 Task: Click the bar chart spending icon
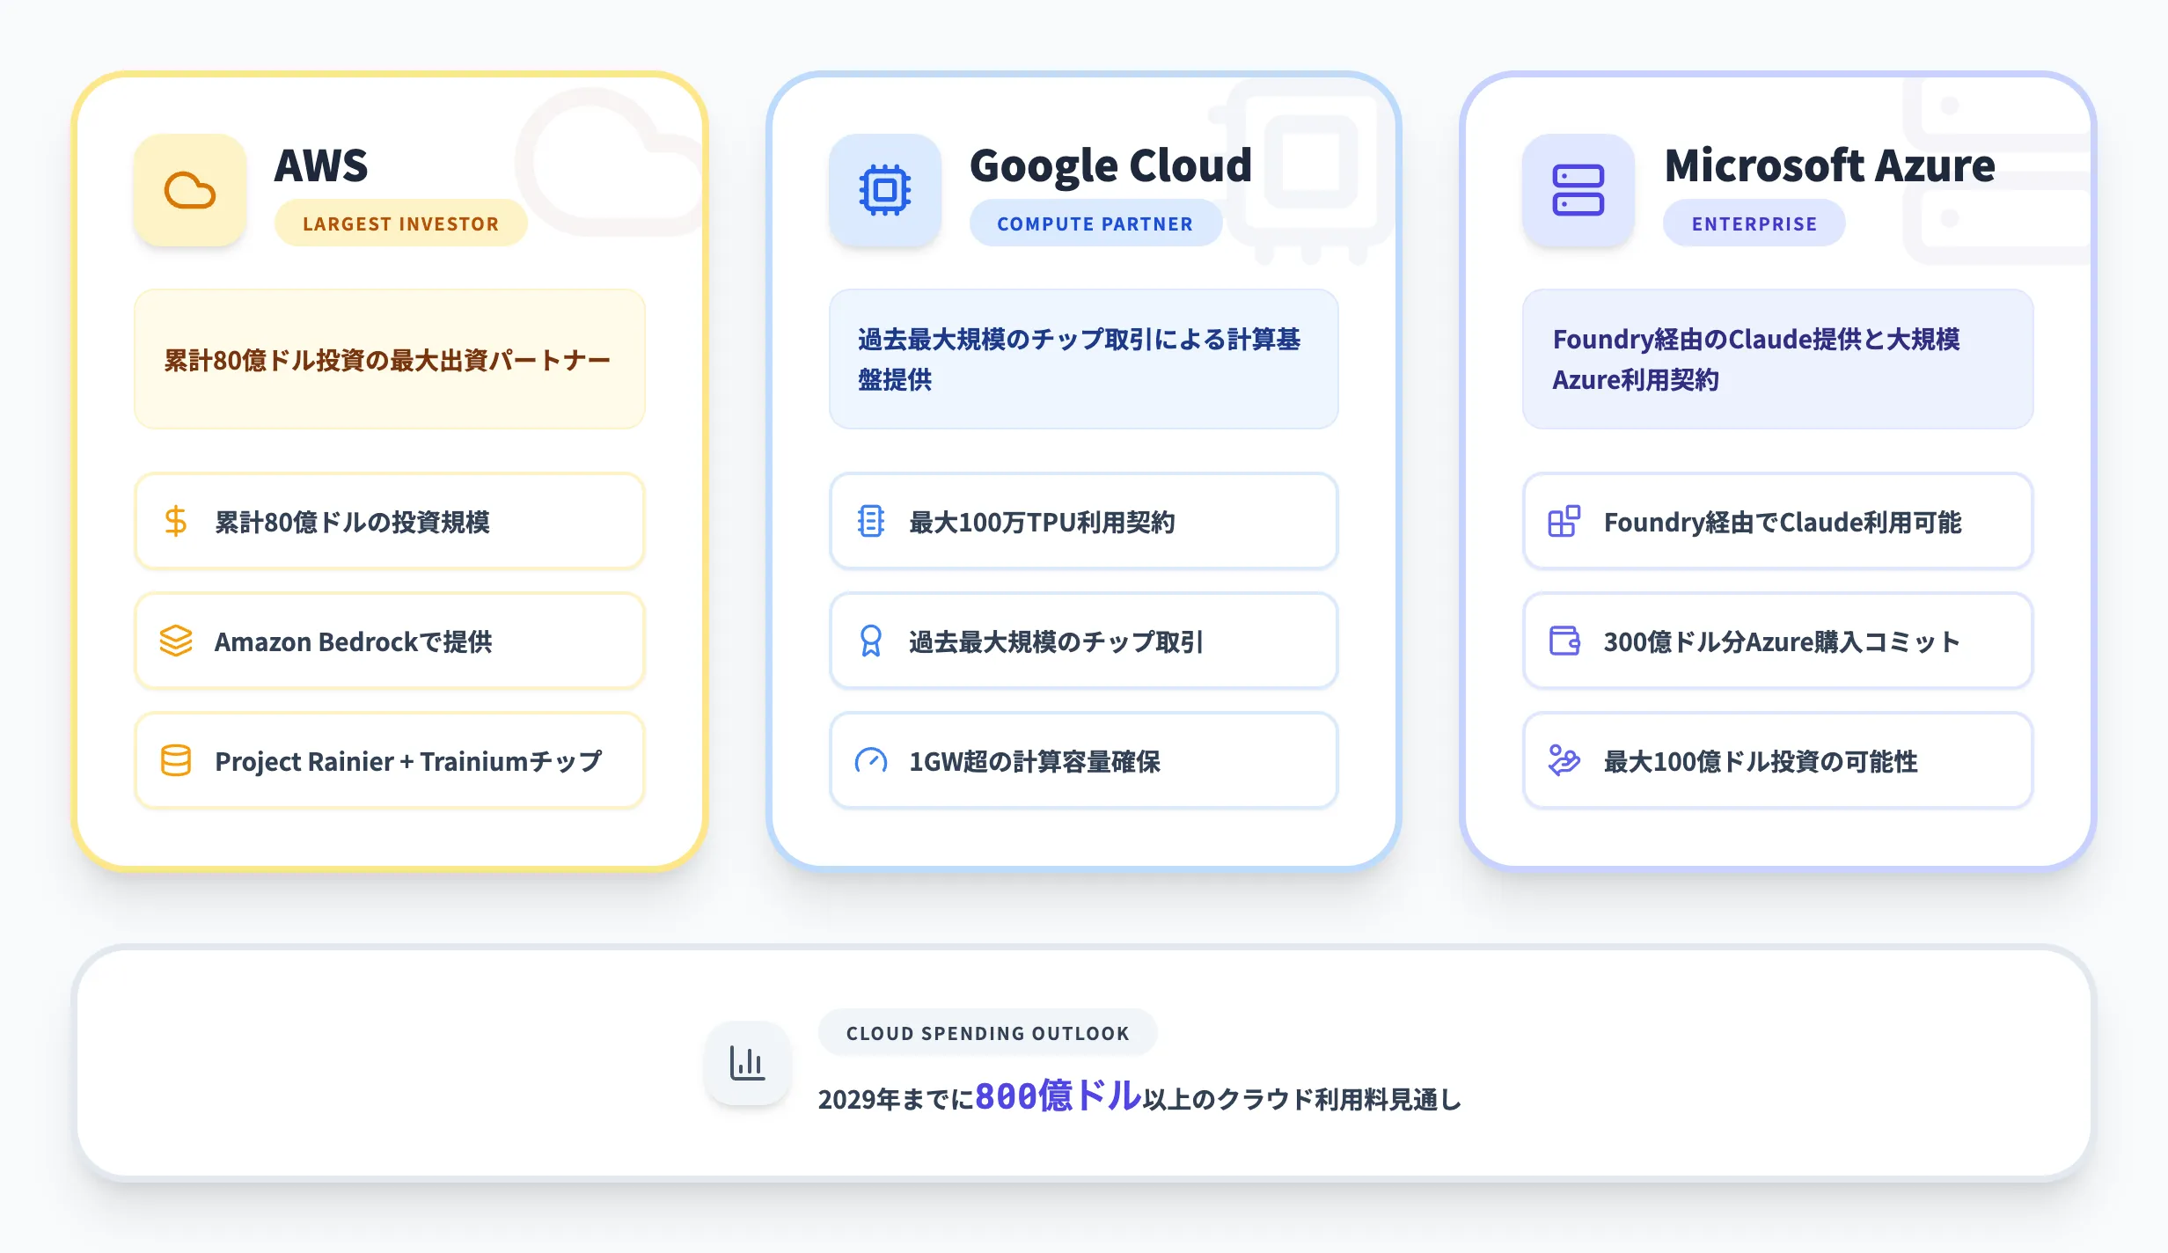pos(747,1063)
